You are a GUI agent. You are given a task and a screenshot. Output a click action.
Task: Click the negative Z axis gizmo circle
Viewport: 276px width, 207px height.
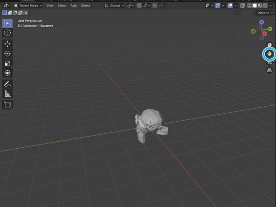pos(262,38)
